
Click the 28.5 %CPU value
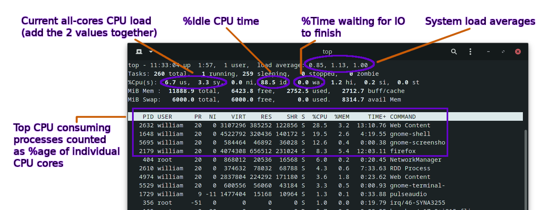coord(319,125)
